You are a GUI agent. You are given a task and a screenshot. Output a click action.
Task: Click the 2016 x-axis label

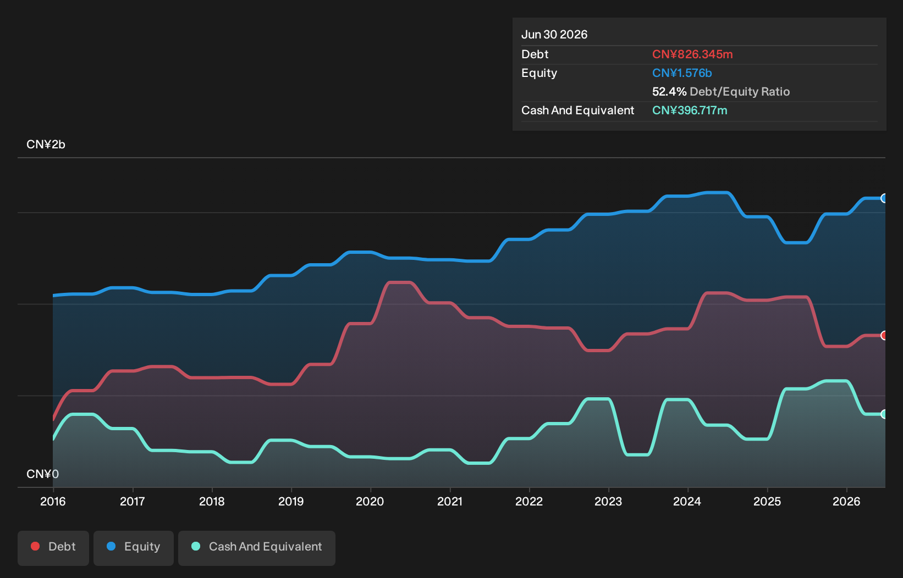(53, 501)
